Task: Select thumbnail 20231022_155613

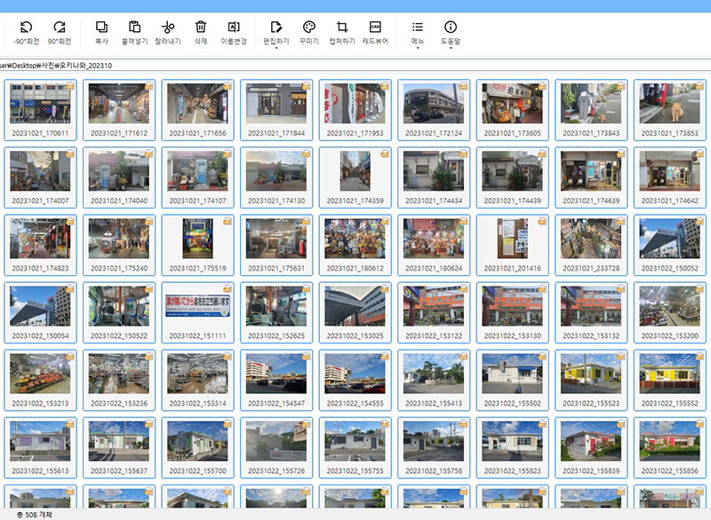Action: 40,447
